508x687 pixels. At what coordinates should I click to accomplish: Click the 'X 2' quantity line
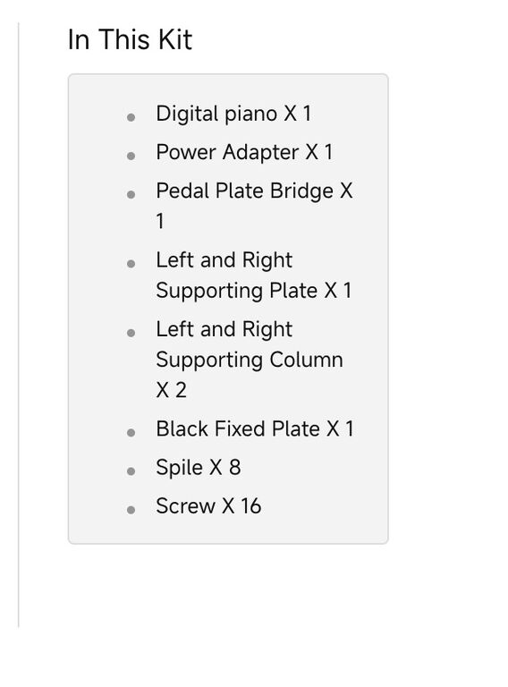(x=171, y=390)
